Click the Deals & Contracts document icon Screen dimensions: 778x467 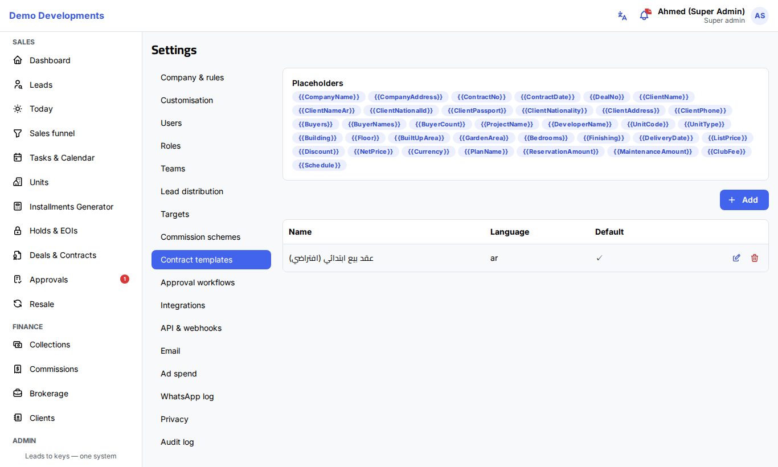(x=18, y=255)
